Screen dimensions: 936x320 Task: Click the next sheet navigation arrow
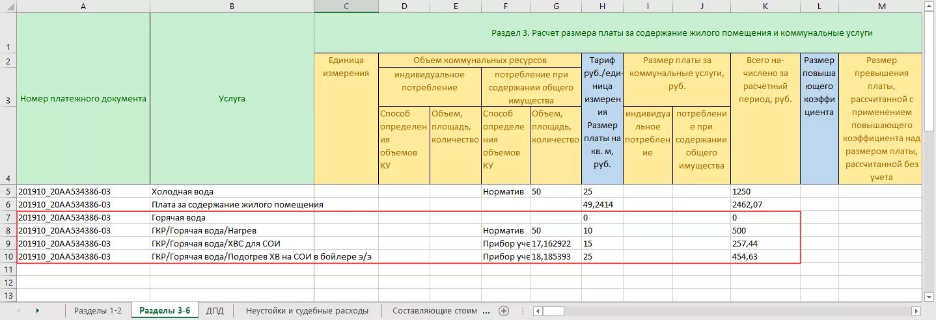coord(38,311)
